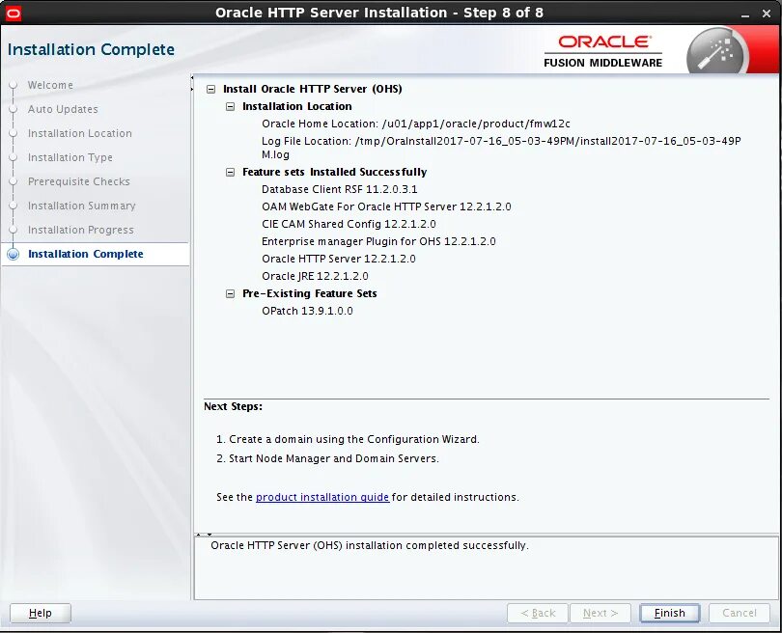
Task: Click the Pre-Existing Feature Sets label
Action: point(310,294)
